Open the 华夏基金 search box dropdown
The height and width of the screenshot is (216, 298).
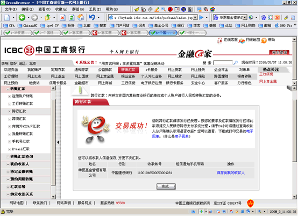coord(245,18)
